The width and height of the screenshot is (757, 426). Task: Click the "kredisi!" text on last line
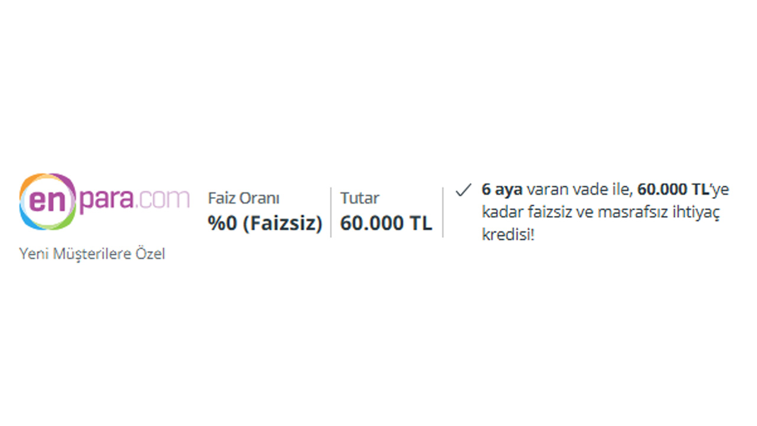[x=508, y=234]
